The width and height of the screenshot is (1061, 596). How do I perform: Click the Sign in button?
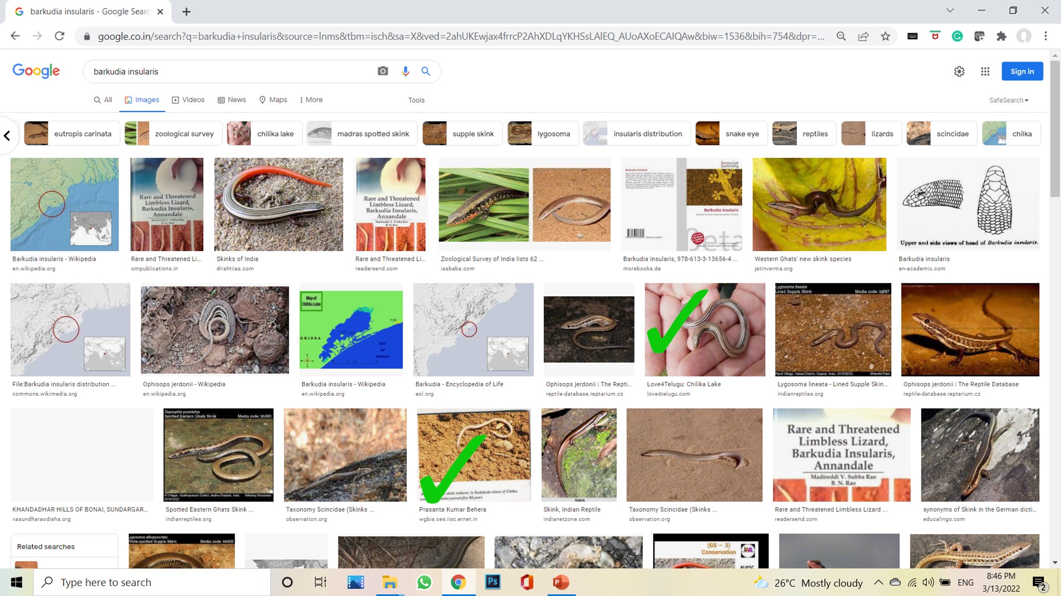[x=1022, y=71]
